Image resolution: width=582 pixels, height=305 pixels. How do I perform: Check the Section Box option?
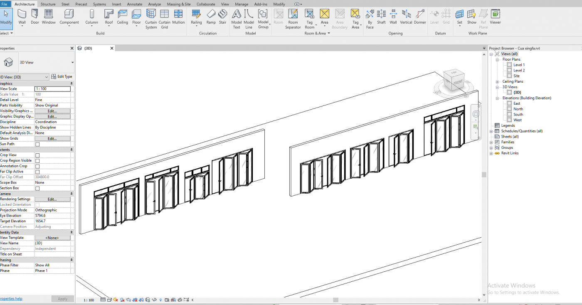pos(37,188)
